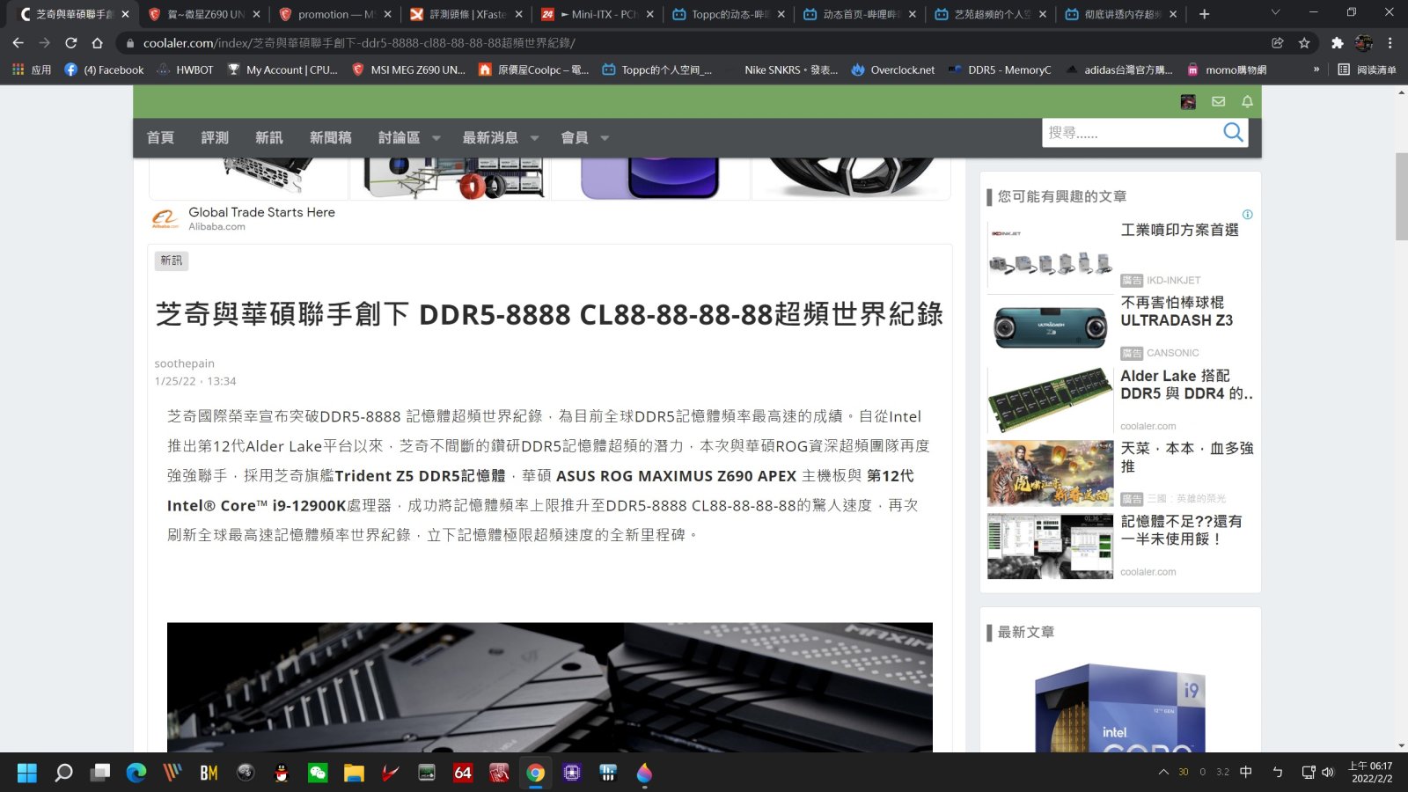Image resolution: width=1408 pixels, height=792 pixels.
Task: Close the Toppc的动态 tab
Action: [x=781, y=14]
